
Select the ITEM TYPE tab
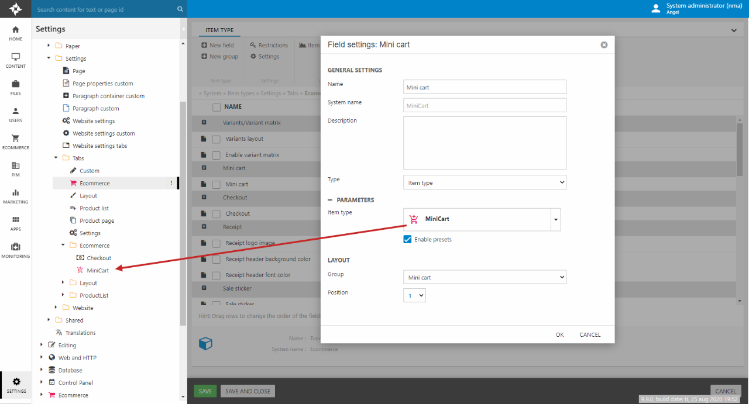219,30
